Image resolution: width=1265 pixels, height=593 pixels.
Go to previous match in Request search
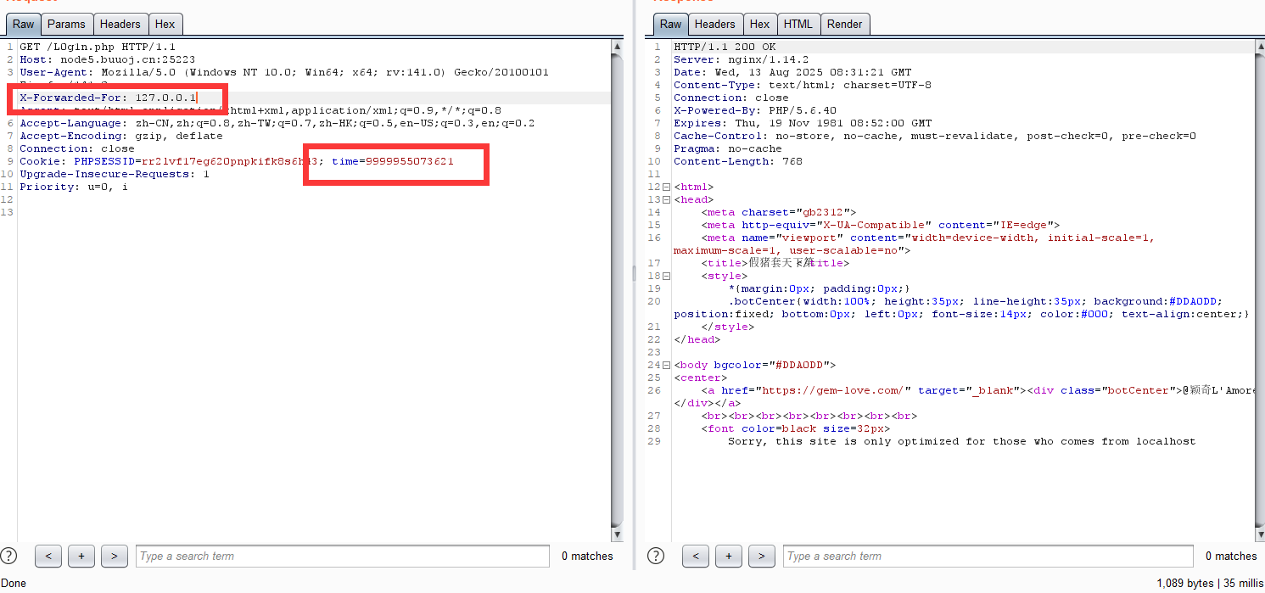coord(48,557)
